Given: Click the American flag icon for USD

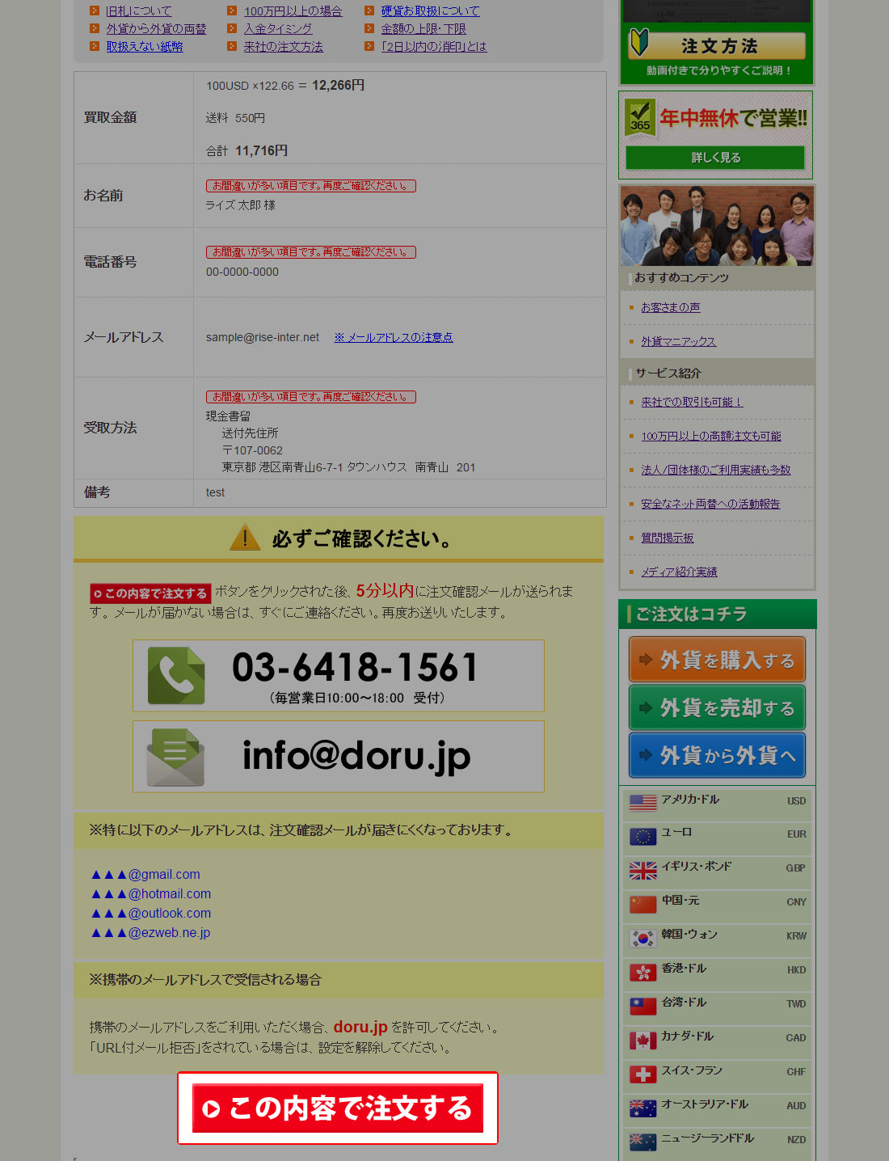Looking at the screenshot, I should point(643,802).
